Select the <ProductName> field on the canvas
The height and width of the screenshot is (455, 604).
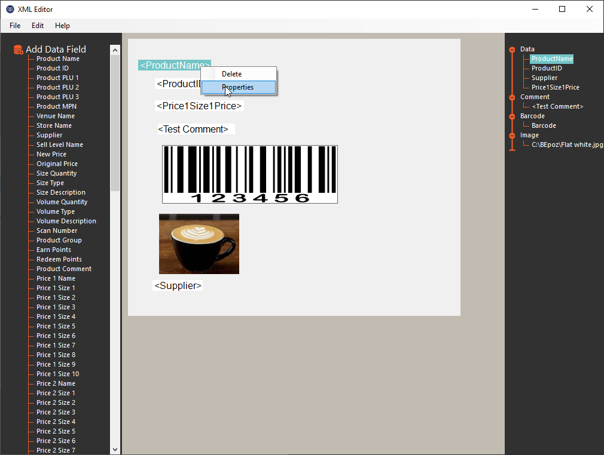pyautogui.click(x=175, y=66)
